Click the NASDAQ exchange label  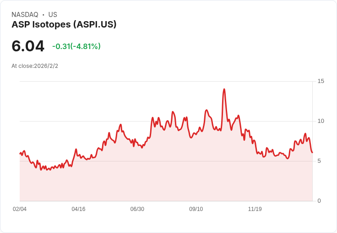[x=25, y=15]
